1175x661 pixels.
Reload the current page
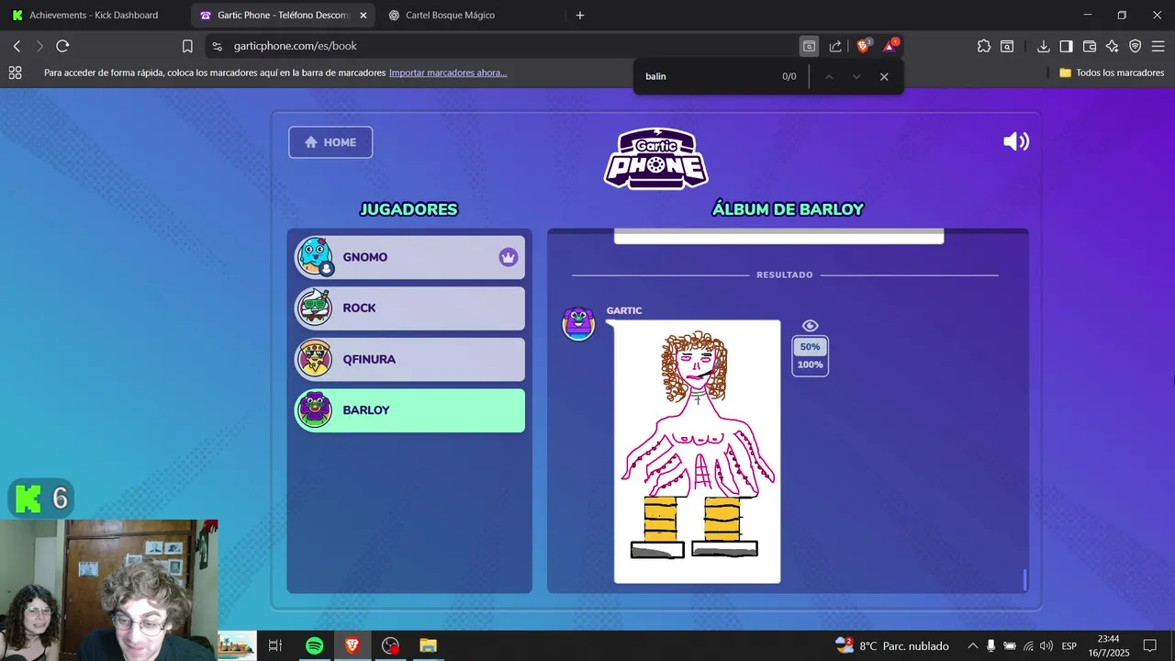click(x=62, y=46)
